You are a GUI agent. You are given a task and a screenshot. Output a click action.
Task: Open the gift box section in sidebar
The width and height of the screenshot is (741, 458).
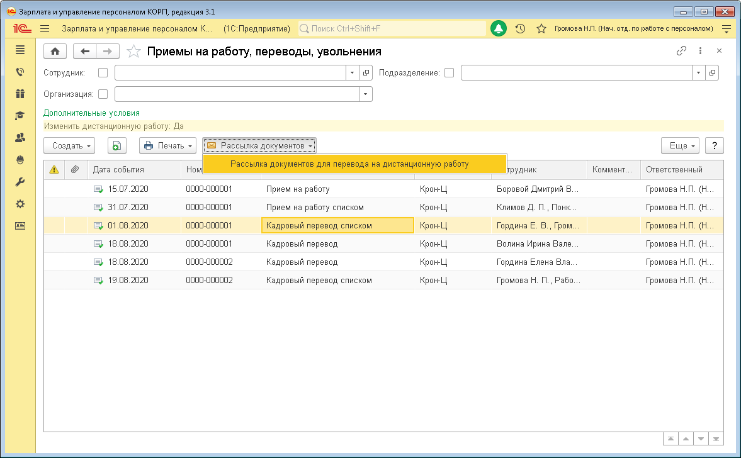(20, 94)
